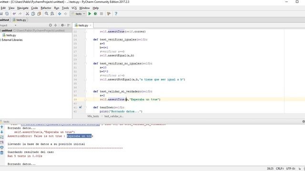Click the scroll from source target icon
The height and width of the screenshot is (171, 305).
51,25
